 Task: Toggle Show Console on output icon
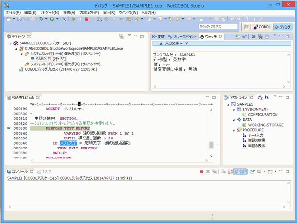point(237,171)
